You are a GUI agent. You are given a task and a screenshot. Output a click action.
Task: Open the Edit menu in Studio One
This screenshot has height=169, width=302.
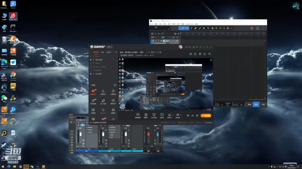(156, 24)
